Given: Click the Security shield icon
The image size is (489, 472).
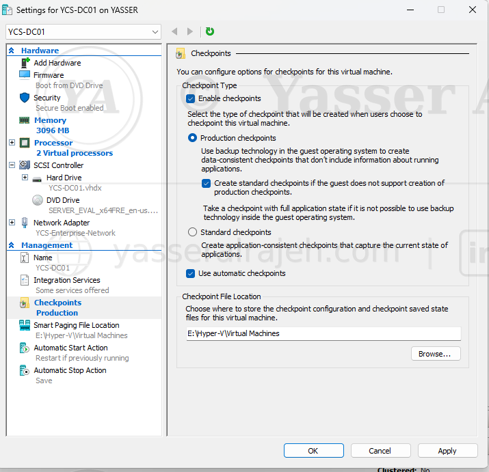Looking at the screenshot, I should coord(25,98).
